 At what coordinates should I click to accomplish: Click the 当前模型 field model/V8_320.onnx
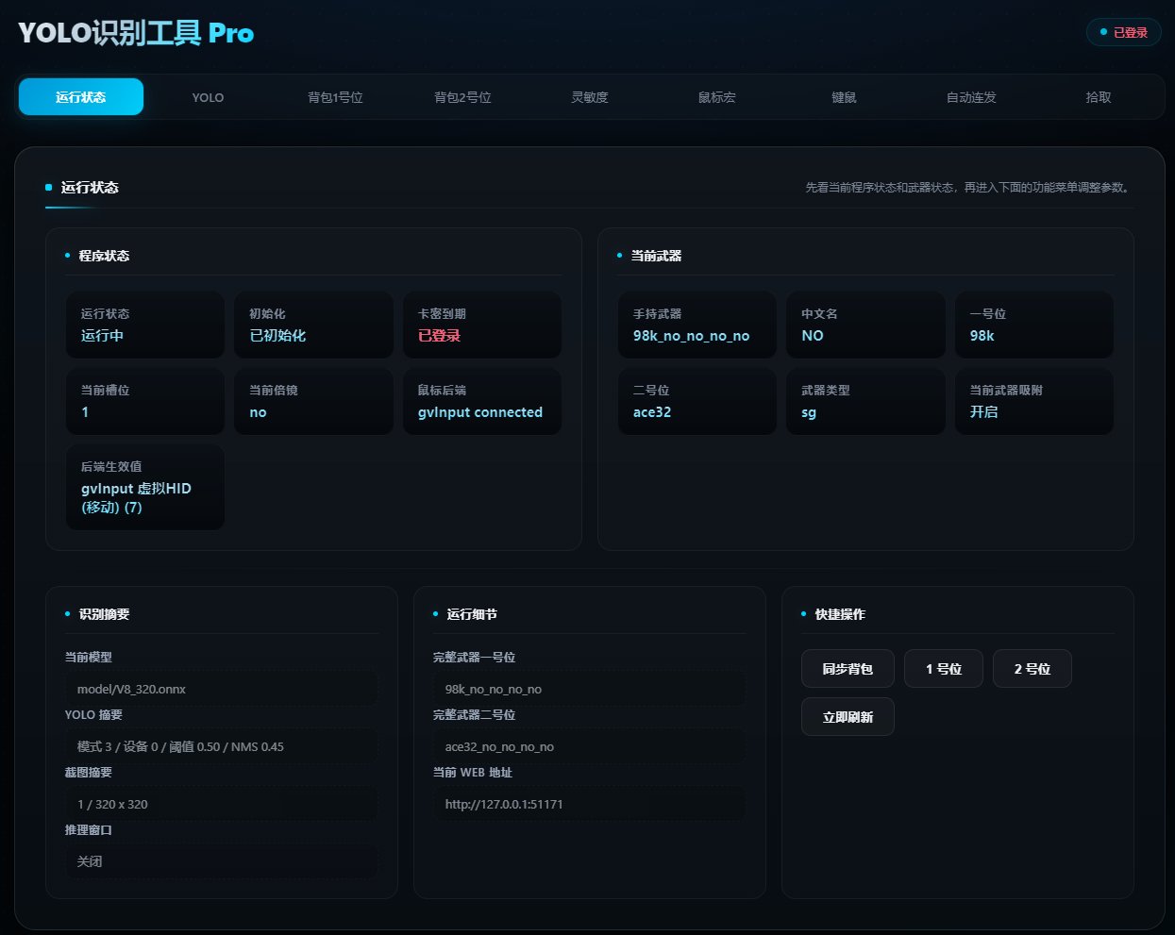(221, 689)
